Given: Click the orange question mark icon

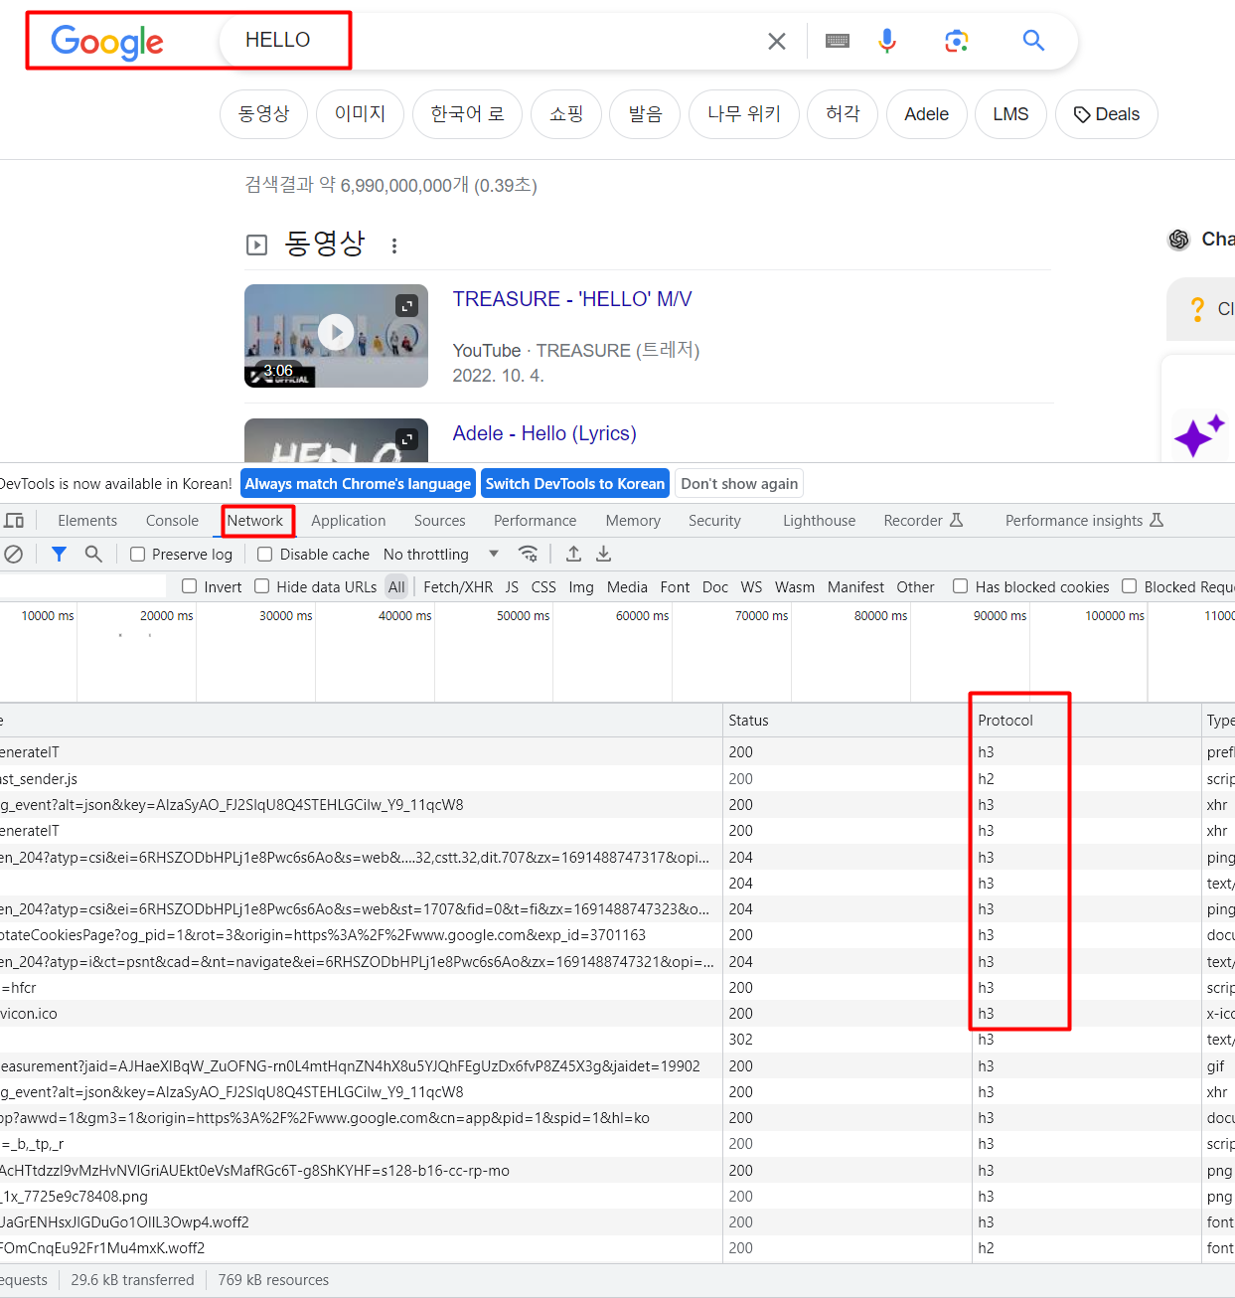Looking at the screenshot, I should [1197, 309].
